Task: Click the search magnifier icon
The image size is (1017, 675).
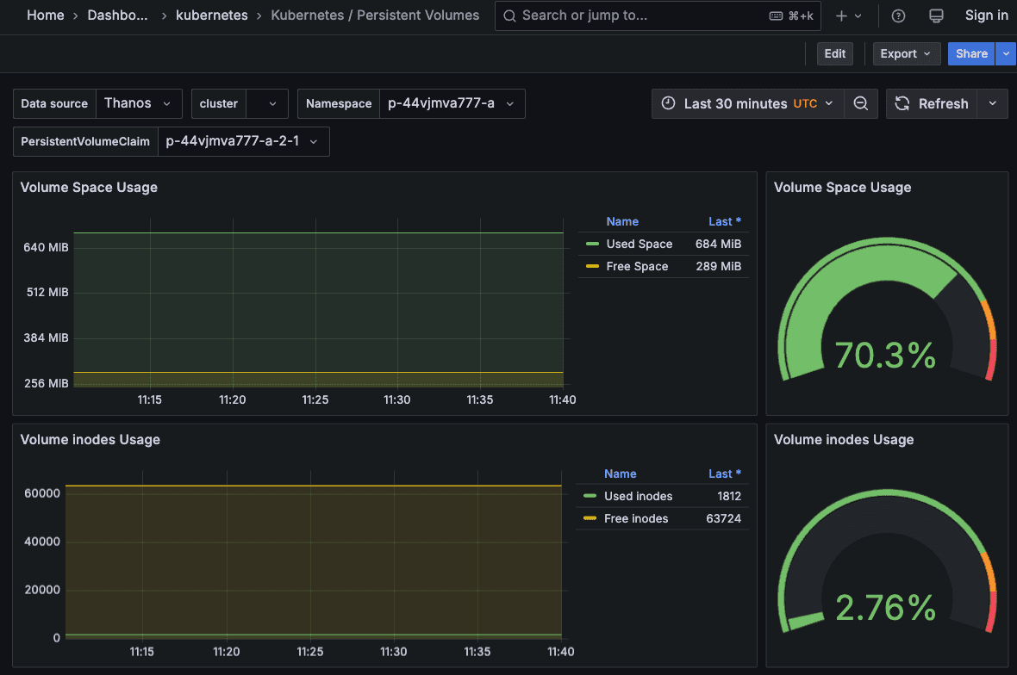Action: (510, 15)
